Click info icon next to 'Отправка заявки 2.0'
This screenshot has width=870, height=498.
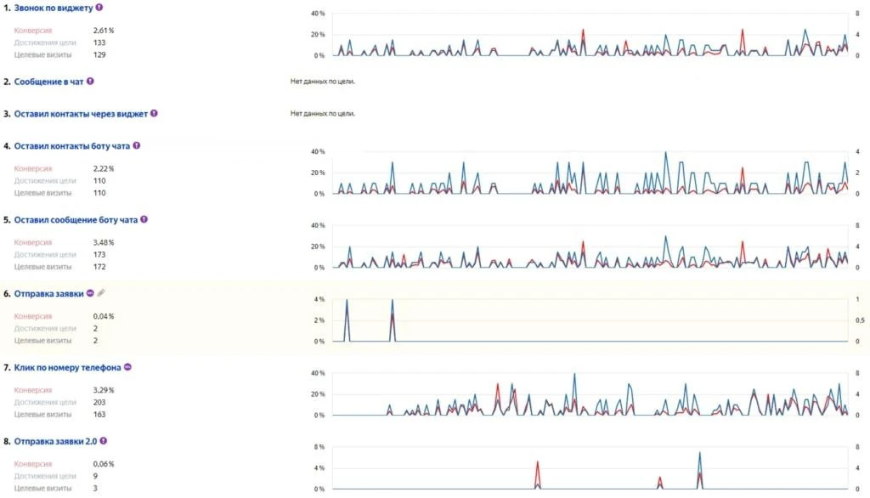(x=103, y=441)
